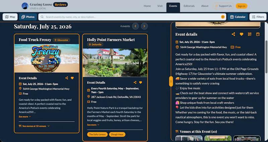
Task: Open the Editorials nav item
Action: click(189, 6)
